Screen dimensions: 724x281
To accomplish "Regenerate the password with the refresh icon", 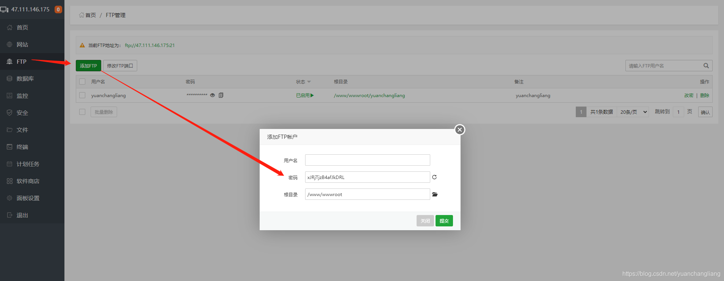I will point(434,177).
